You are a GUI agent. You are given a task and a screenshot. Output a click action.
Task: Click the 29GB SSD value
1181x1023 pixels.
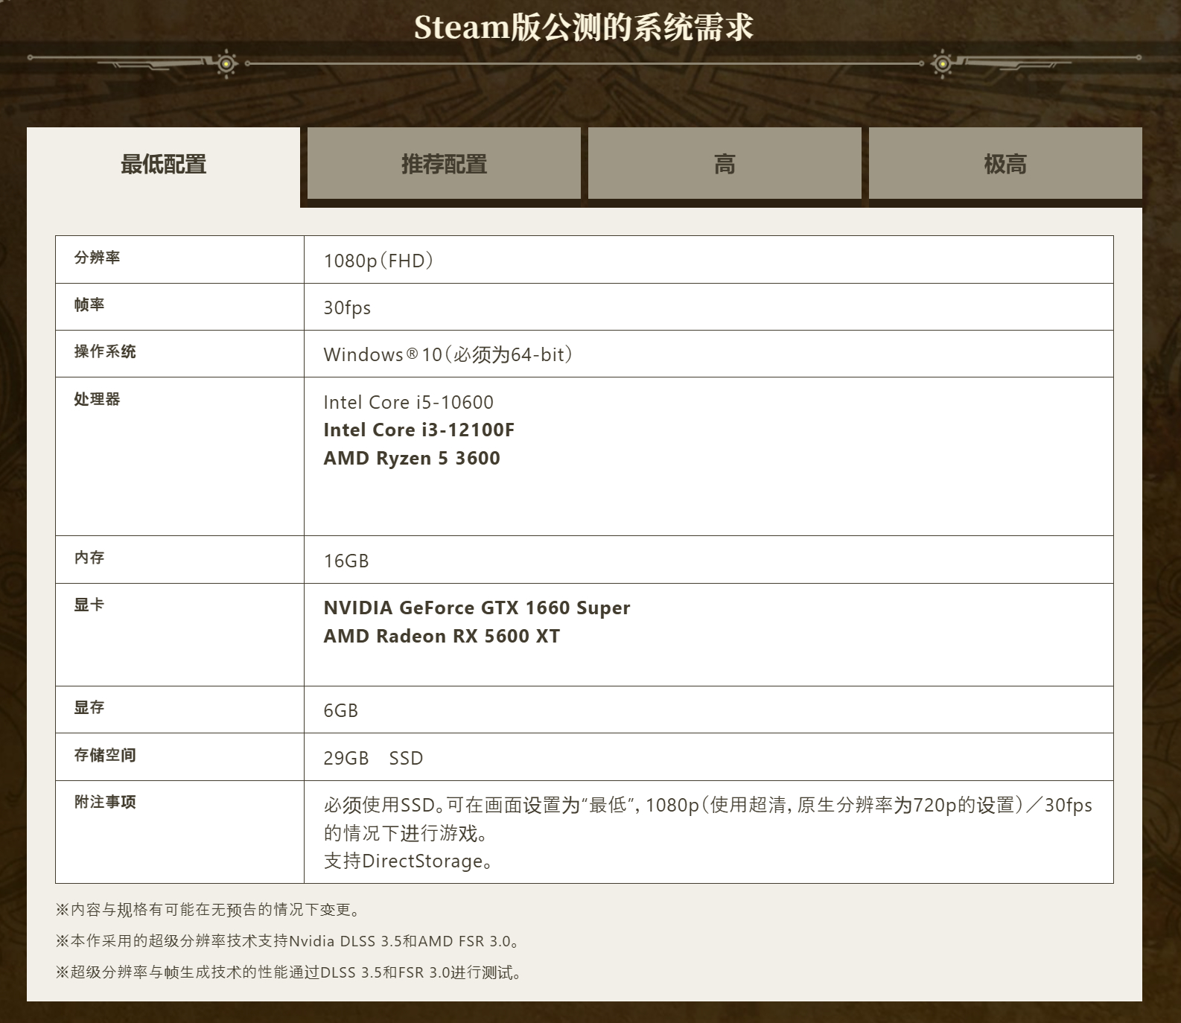(x=373, y=758)
